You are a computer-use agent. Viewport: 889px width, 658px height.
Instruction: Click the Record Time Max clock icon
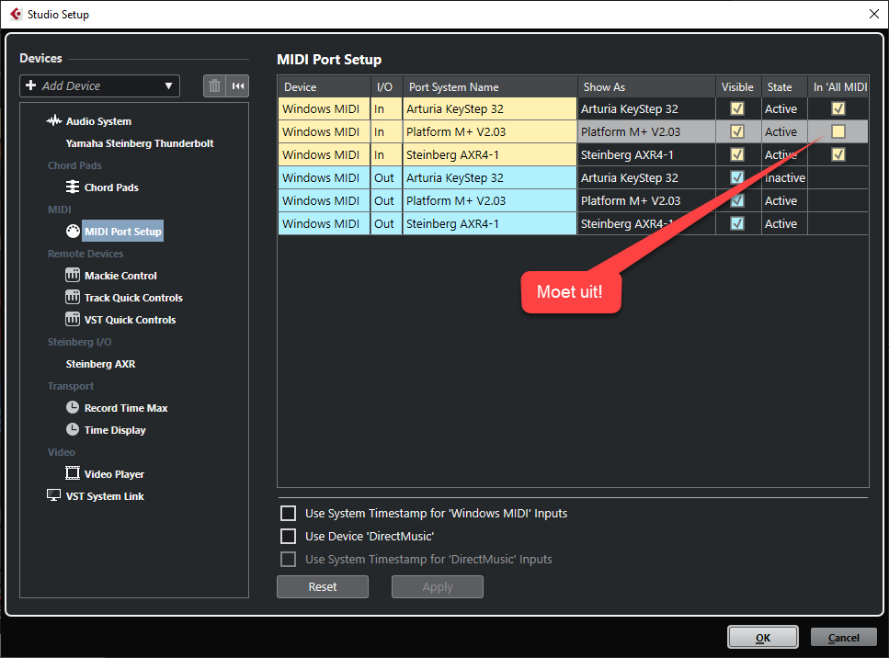[x=73, y=407]
